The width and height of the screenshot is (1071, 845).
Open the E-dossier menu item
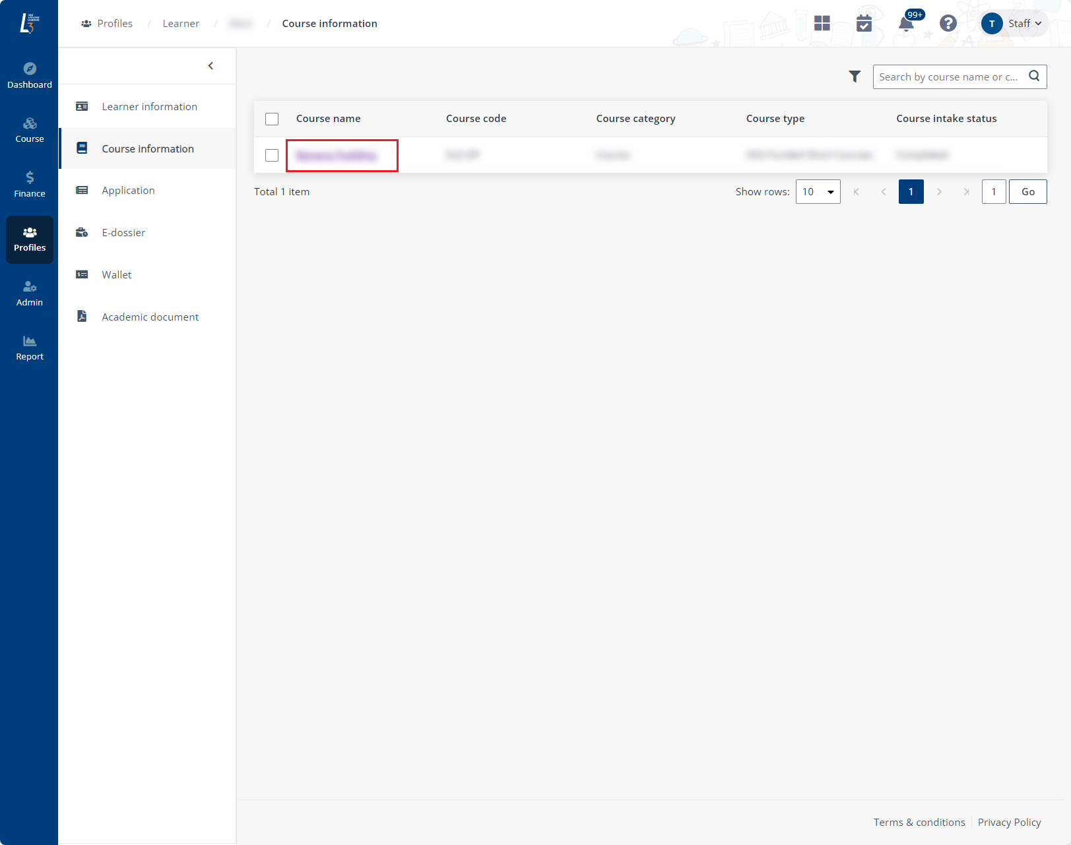pos(123,233)
